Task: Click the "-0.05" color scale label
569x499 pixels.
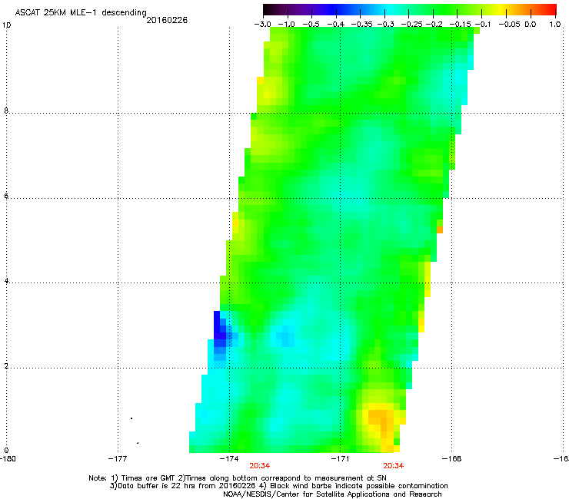Action: point(510,25)
